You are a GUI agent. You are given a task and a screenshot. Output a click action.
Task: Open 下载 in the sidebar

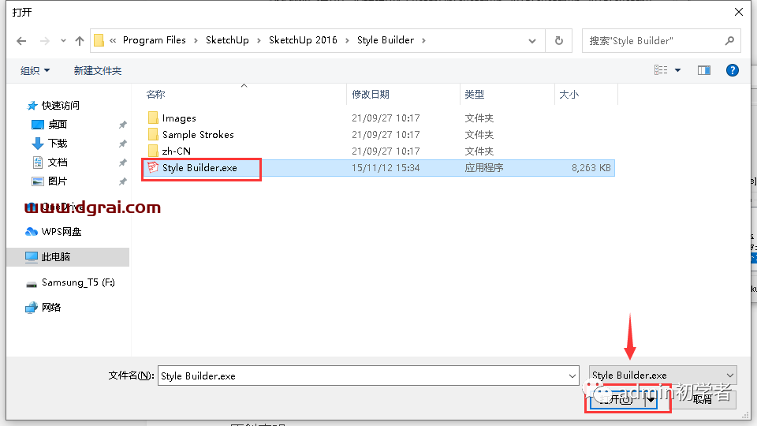click(x=58, y=143)
